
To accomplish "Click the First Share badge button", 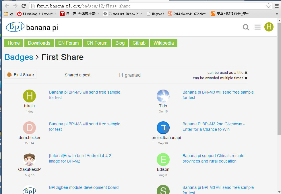I will click(x=20, y=75).
